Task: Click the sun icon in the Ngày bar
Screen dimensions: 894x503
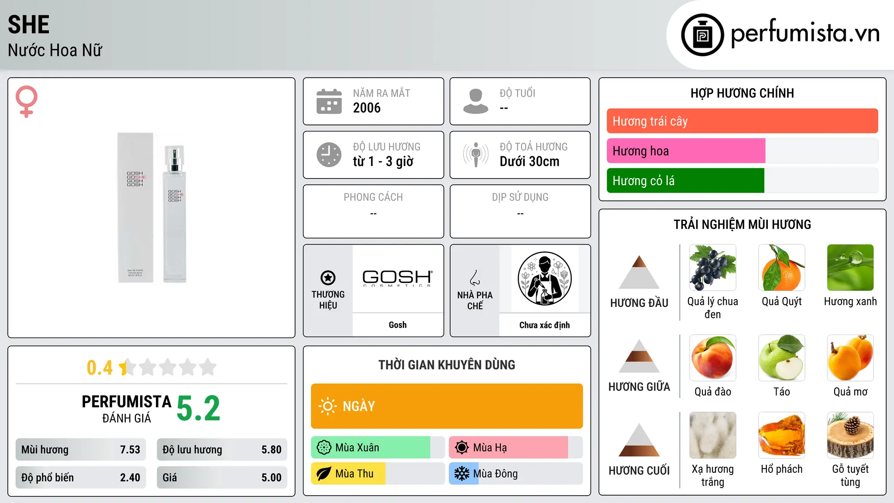Action: coord(328,406)
